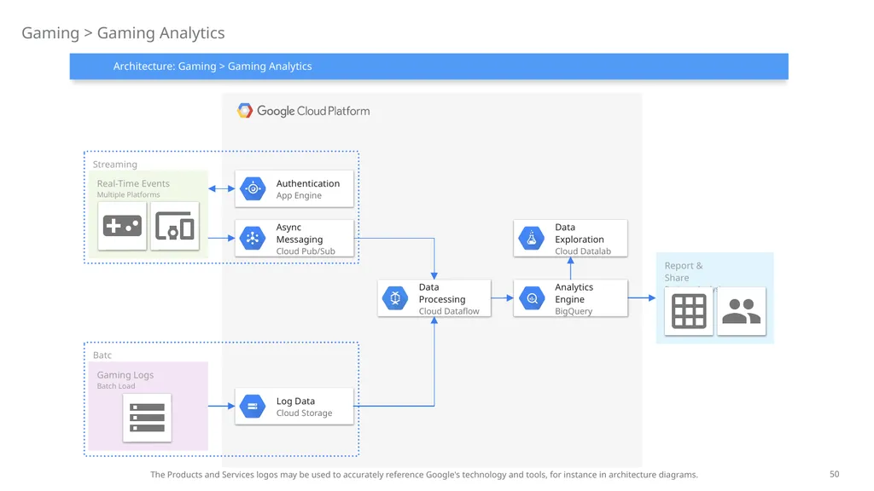
Task: Click the Cloud Pub/Sub hexagon icon
Action: tap(253, 239)
